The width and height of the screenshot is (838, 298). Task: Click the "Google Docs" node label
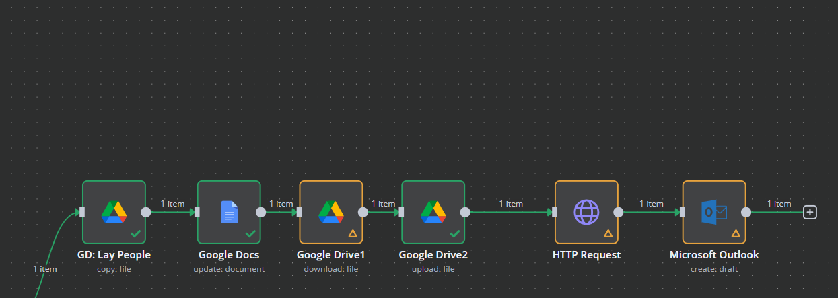(x=229, y=255)
